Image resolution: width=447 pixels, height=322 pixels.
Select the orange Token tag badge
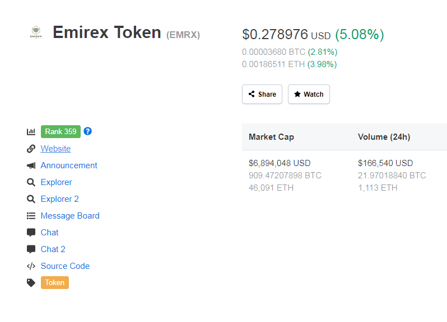click(55, 282)
